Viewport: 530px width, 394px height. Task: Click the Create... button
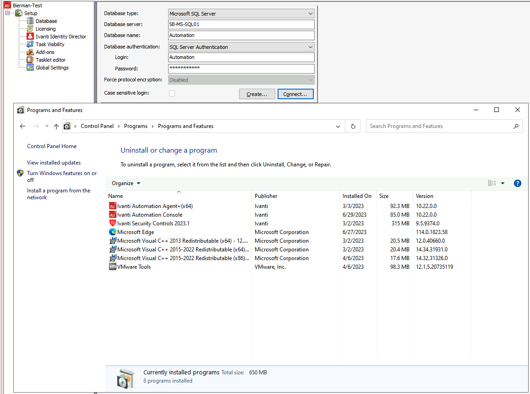coord(257,94)
